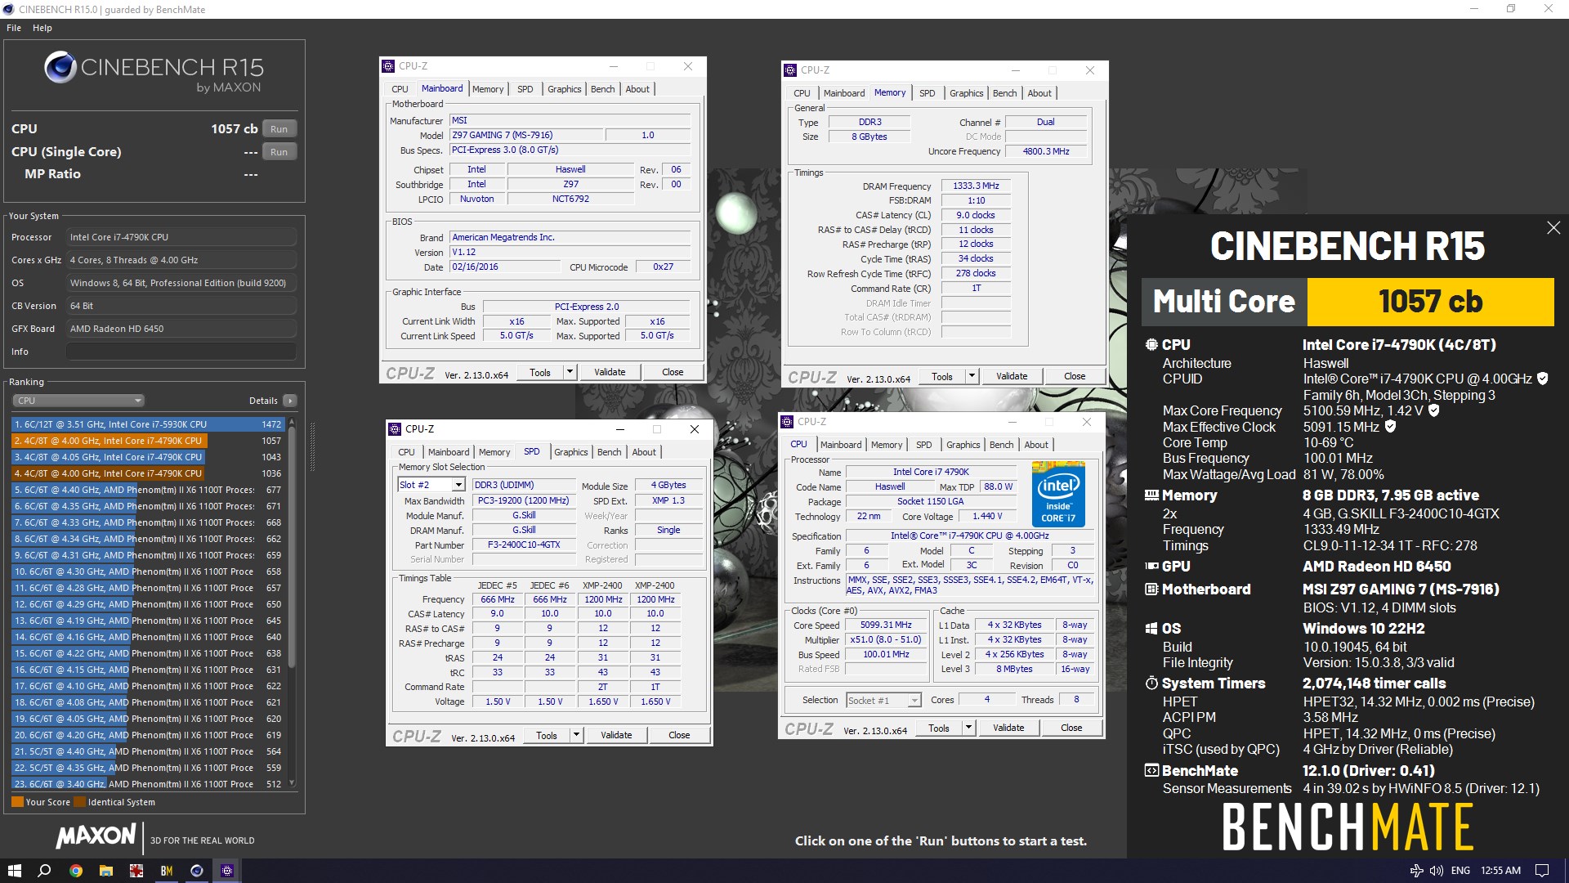Image resolution: width=1569 pixels, height=883 pixels.
Task: Click DRAM Frequency 1333.3 MHz value
Action: pos(976,186)
